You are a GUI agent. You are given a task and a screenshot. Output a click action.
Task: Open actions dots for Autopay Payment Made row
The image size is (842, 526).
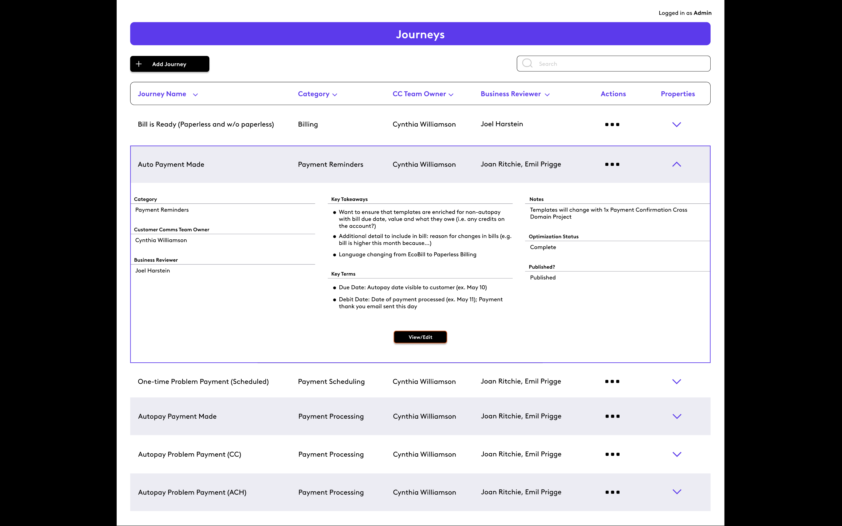612,416
